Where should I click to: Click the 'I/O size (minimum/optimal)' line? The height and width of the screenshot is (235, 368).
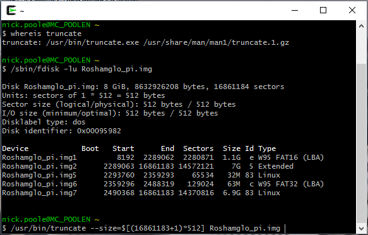[x=110, y=113]
